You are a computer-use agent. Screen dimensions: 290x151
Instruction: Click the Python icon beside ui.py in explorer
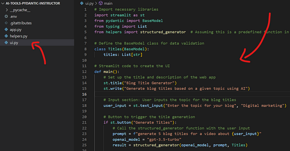point(6,43)
